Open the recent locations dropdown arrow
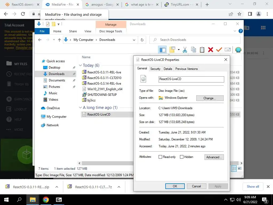Screen dimensions: 273x205 click(x=54, y=40)
